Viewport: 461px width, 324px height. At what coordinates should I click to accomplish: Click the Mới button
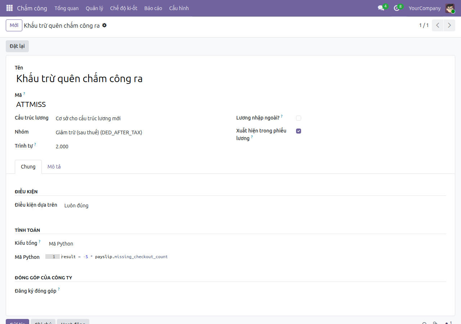14,26
